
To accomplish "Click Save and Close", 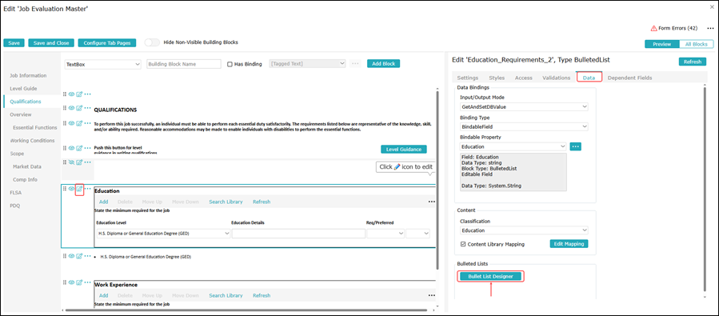I will (x=51, y=42).
